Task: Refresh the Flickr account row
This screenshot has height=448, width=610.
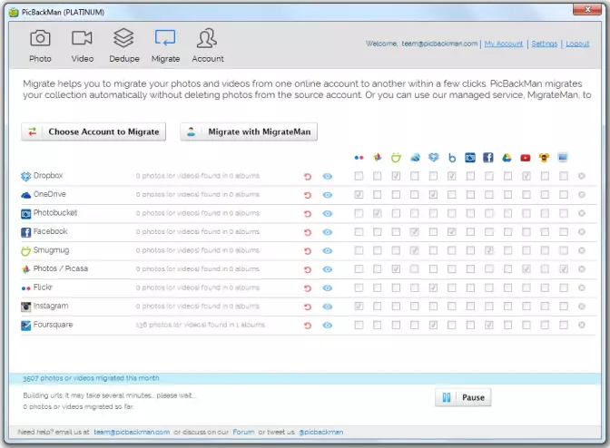Action: point(308,288)
